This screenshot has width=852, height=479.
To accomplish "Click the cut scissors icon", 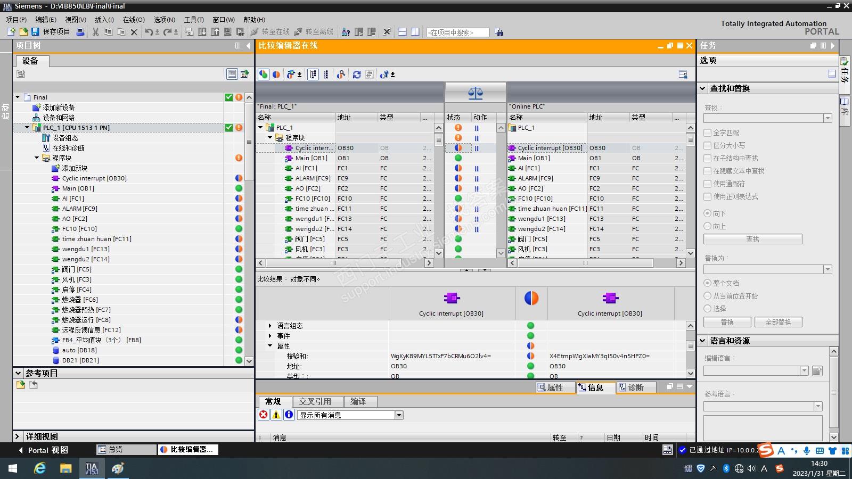I will (96, 32).
